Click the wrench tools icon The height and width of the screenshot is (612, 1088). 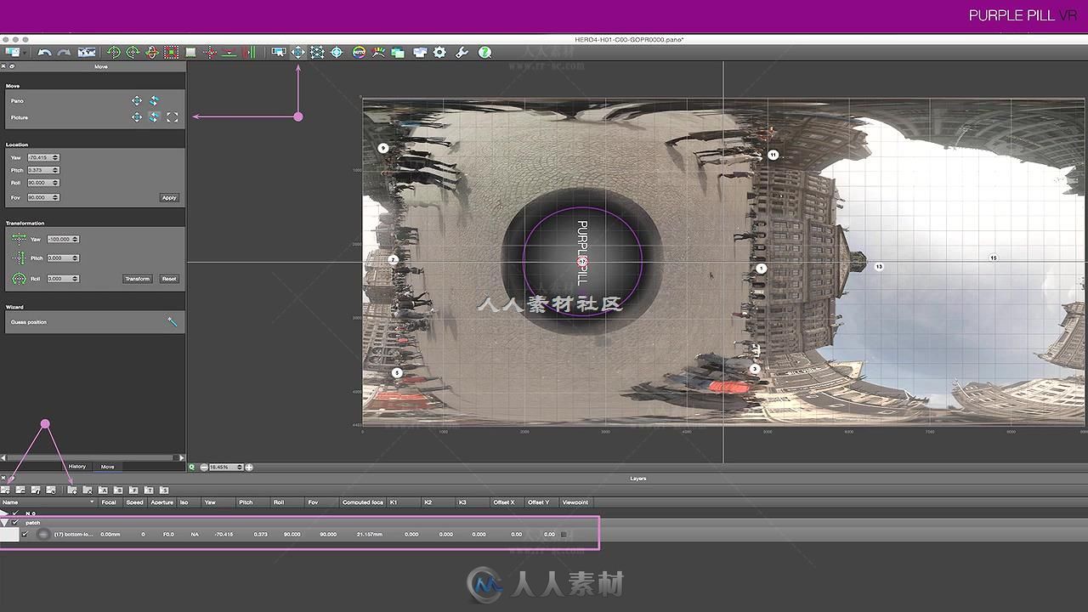point(462,53)
